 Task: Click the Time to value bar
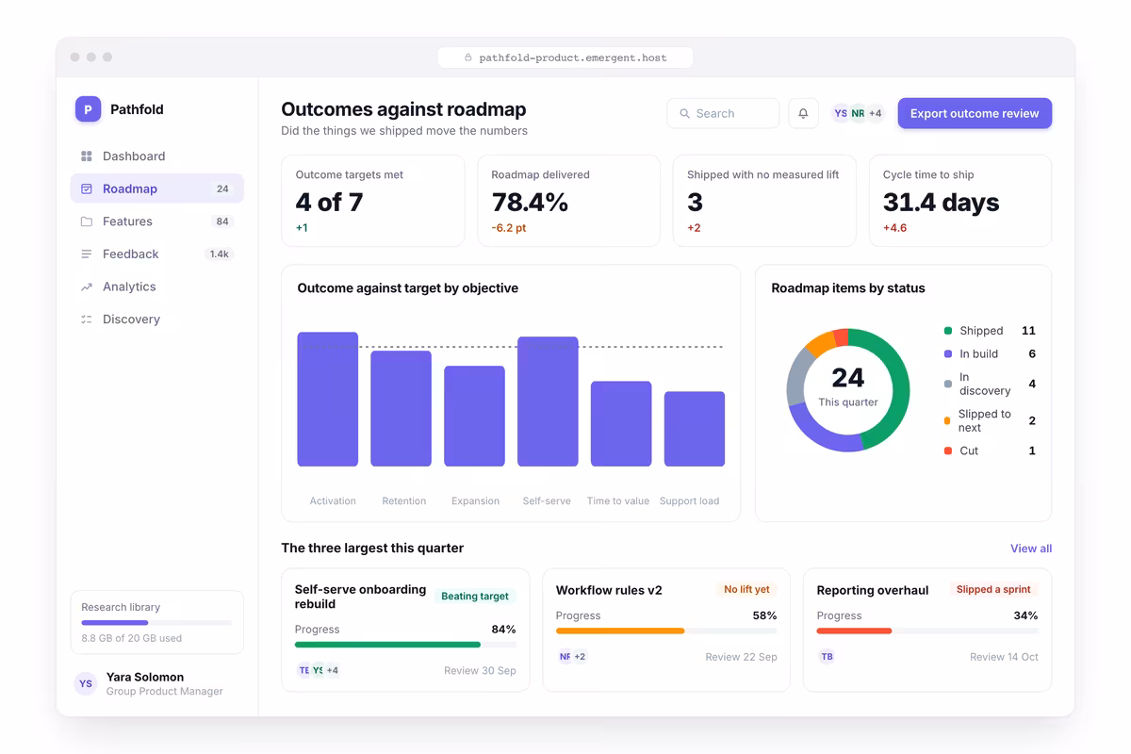pyautogui.click(x=621, y=424)
